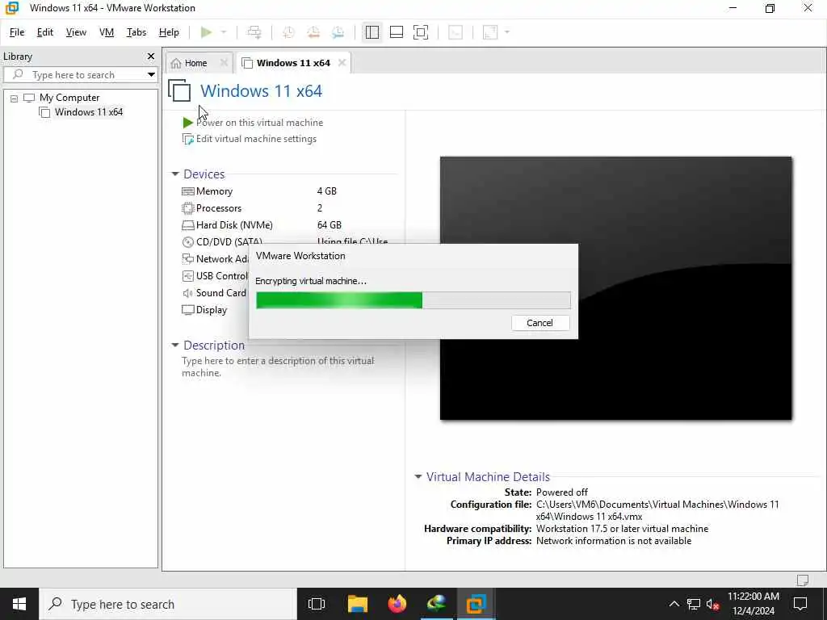Click the Processors device icon
This screenshot has width=827, height=620.
point(187,208)
